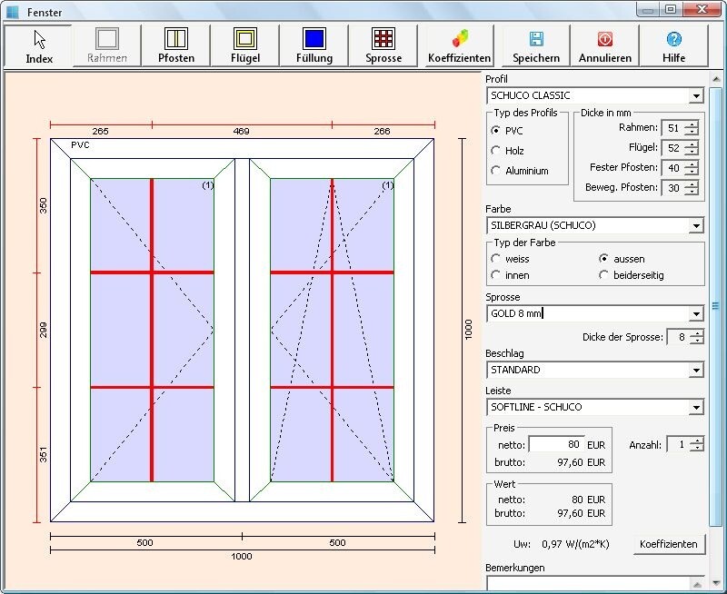The height and width of the screenshot is (594, 727).
Task: Click the Rahmen thickness value field
Action: click(x=673, y=128)
